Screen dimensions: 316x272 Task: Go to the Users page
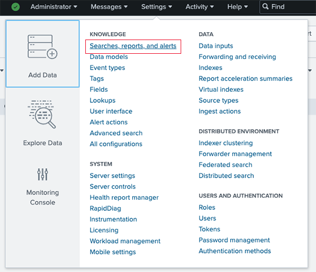(x=208, y=218)
